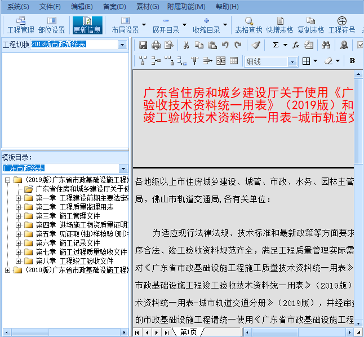Click the print icon
364x337 pixels.
[156, 45]
